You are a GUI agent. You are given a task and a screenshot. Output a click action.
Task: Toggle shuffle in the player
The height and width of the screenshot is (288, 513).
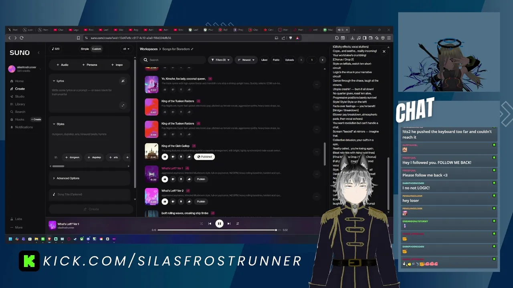(x=201, y=224)
